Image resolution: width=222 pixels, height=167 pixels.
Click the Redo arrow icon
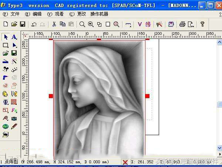point(43,24)
